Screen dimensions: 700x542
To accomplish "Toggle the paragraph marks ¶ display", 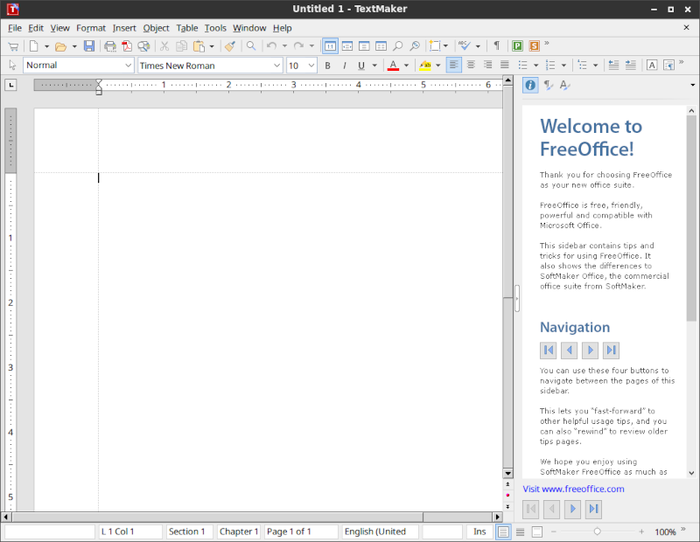I will pyautogui.click(x=496, y=46).
